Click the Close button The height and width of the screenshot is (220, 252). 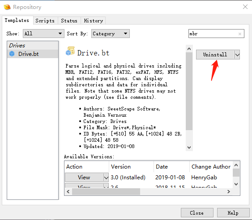[197, 213]
